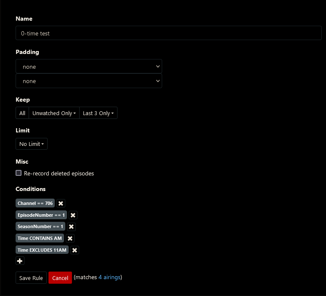
Task: Expand the Last 3 Only dropdown
Action: 98,113
